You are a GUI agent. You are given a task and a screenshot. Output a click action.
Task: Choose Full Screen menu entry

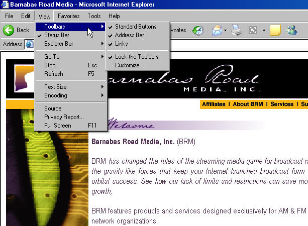(71, 126)
